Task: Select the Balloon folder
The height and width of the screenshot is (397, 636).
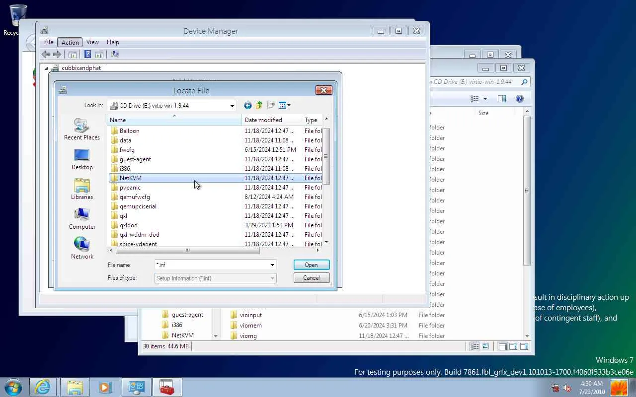Action: coord(129,131)
